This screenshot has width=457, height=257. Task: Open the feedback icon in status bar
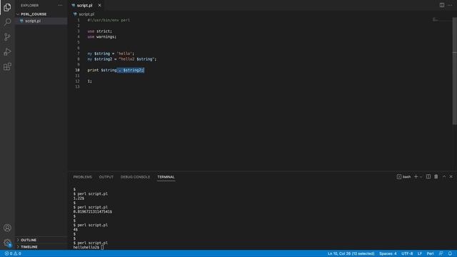coord(441,253)
